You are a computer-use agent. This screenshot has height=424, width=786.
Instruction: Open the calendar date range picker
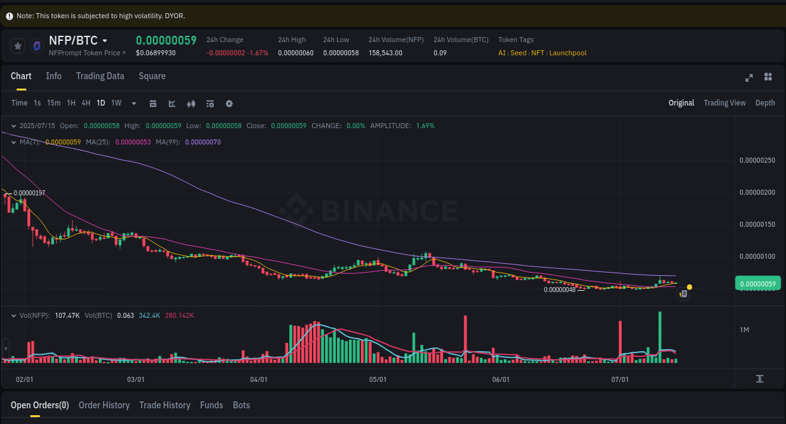153,103
